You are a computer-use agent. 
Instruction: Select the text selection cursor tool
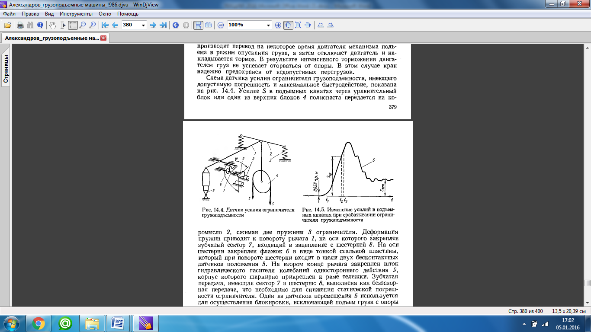click(x=63, y=25)
